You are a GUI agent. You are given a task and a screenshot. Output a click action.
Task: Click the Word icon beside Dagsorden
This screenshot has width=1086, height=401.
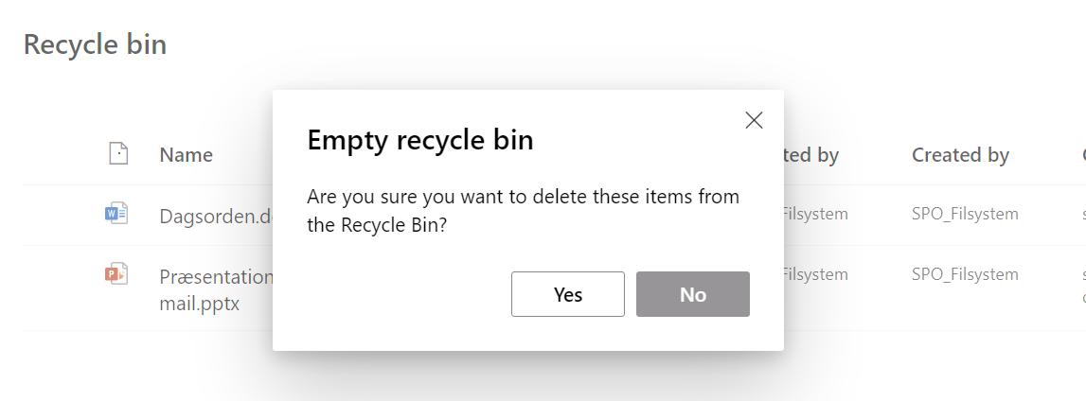pyautogui.click(x=116, y=214)
